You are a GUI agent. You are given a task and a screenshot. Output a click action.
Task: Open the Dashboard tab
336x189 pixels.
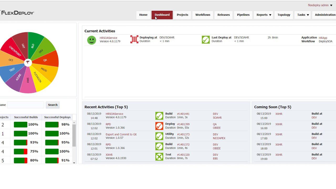[162, 15]
